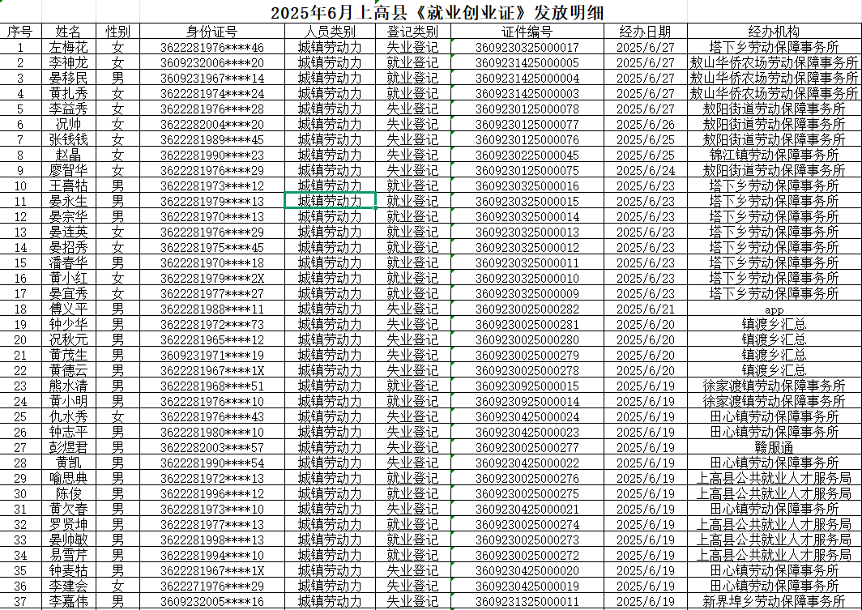Click the name cell 李嘉伟 in row 37

(x=69, y=601)
